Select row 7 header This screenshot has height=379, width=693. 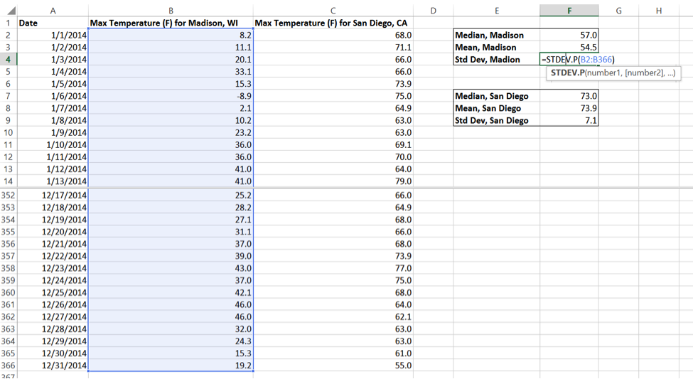point(9,96)
